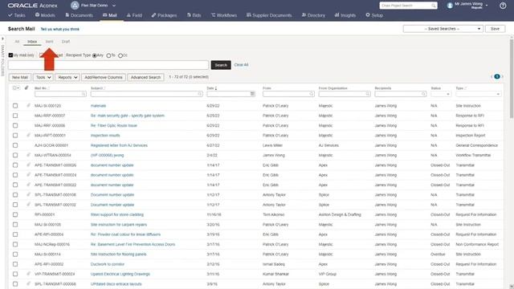The width and height of the screenshot is (514, 289).
Task: Click attachment icon on MAJ-SI-000120 row
Action: click(x=28, y=105)
